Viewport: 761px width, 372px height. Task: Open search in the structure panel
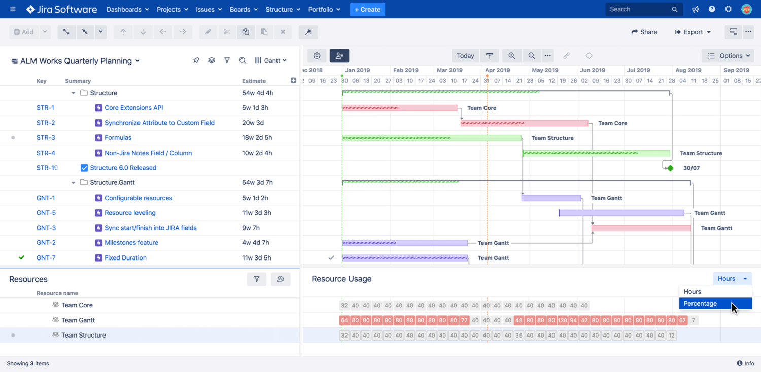point(243,60)
